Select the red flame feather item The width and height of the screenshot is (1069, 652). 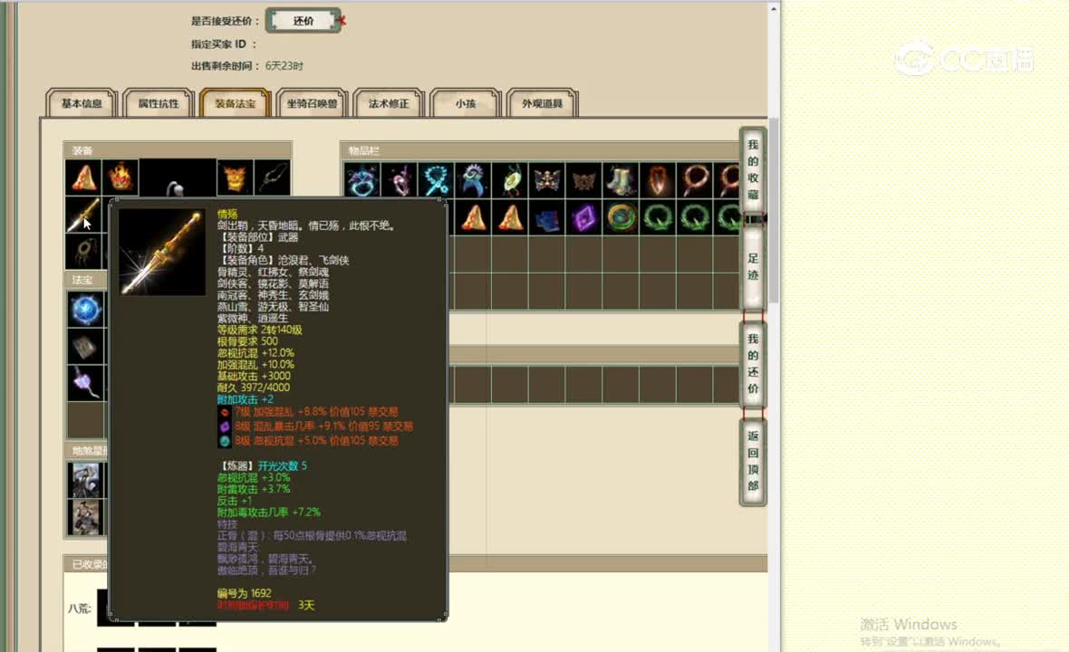coord(657,180)
